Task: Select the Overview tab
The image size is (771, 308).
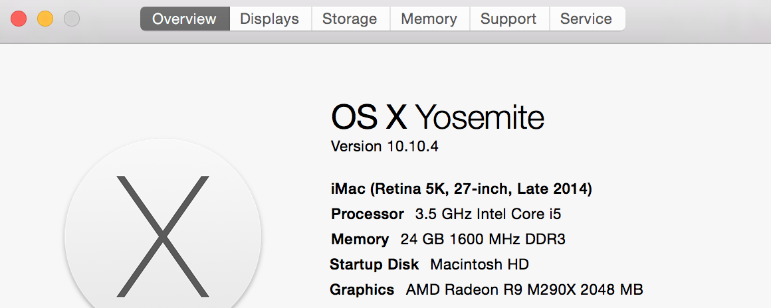Action: coord(185,19)
